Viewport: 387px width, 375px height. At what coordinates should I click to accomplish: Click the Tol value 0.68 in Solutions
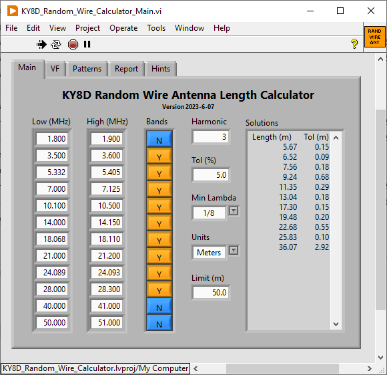[x=322, y=177]
